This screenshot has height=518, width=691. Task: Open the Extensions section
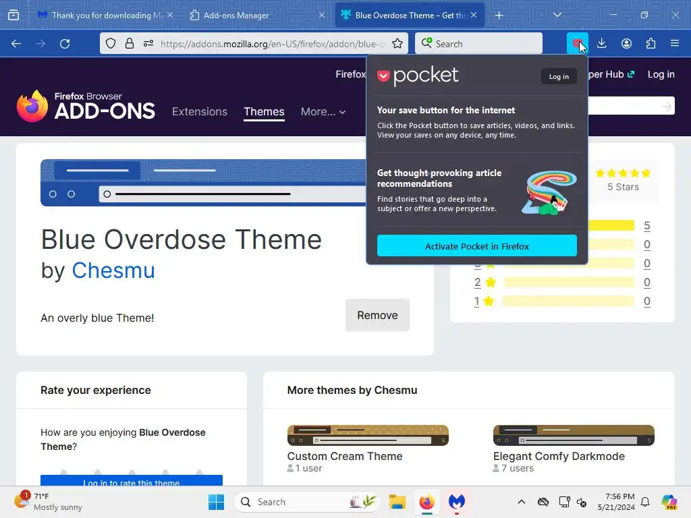(200, 112)
